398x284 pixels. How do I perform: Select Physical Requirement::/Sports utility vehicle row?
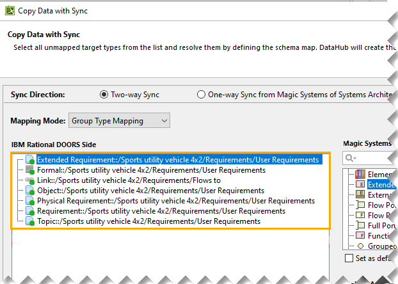click(176, 201)
